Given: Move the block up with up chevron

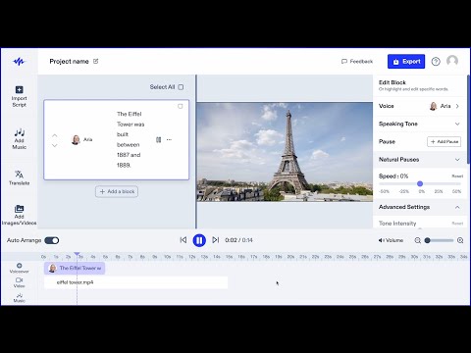Looking at the screenshot, I should (55, 135).
